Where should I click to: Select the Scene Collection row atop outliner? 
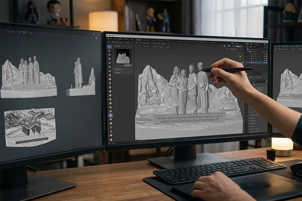point(253,50)
